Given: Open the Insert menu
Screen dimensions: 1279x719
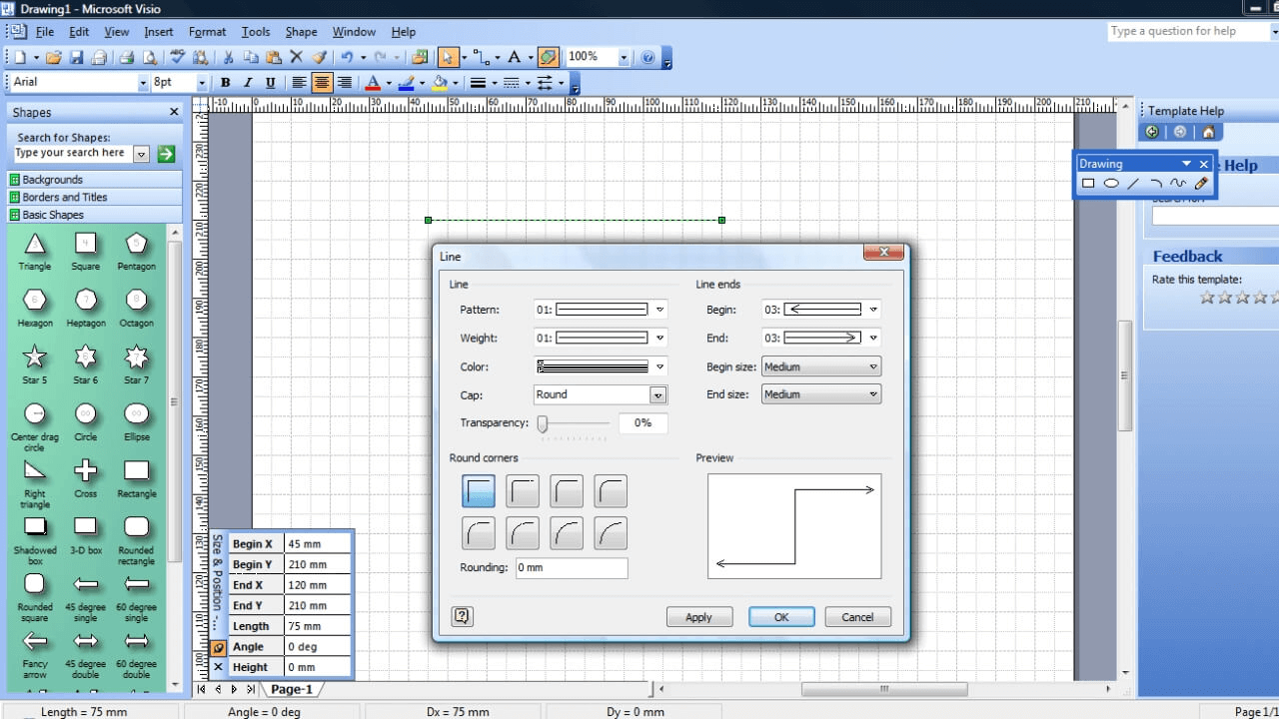Looking at the screenshot, I should [x=159, y=32].
